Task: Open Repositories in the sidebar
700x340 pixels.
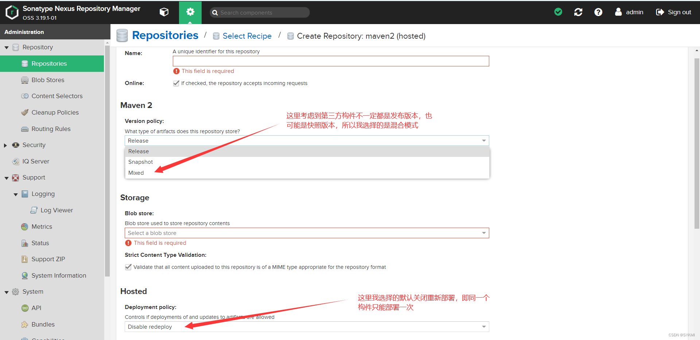Action: click(52, 63)
